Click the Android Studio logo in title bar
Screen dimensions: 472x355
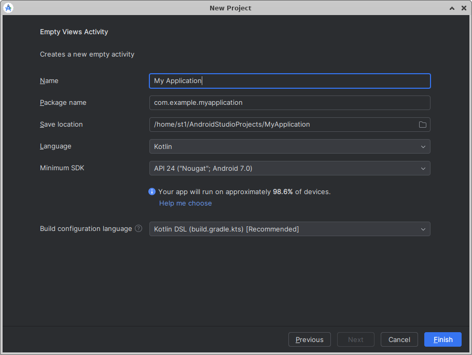[8, 8]
